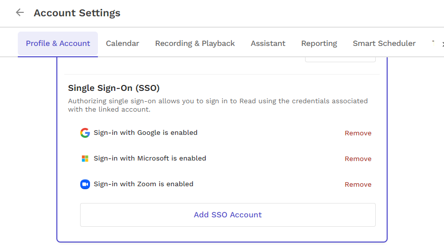Select the Sign-in with Google is enabled text
This screenshot has height=245, width=444.
click(145, 133)
